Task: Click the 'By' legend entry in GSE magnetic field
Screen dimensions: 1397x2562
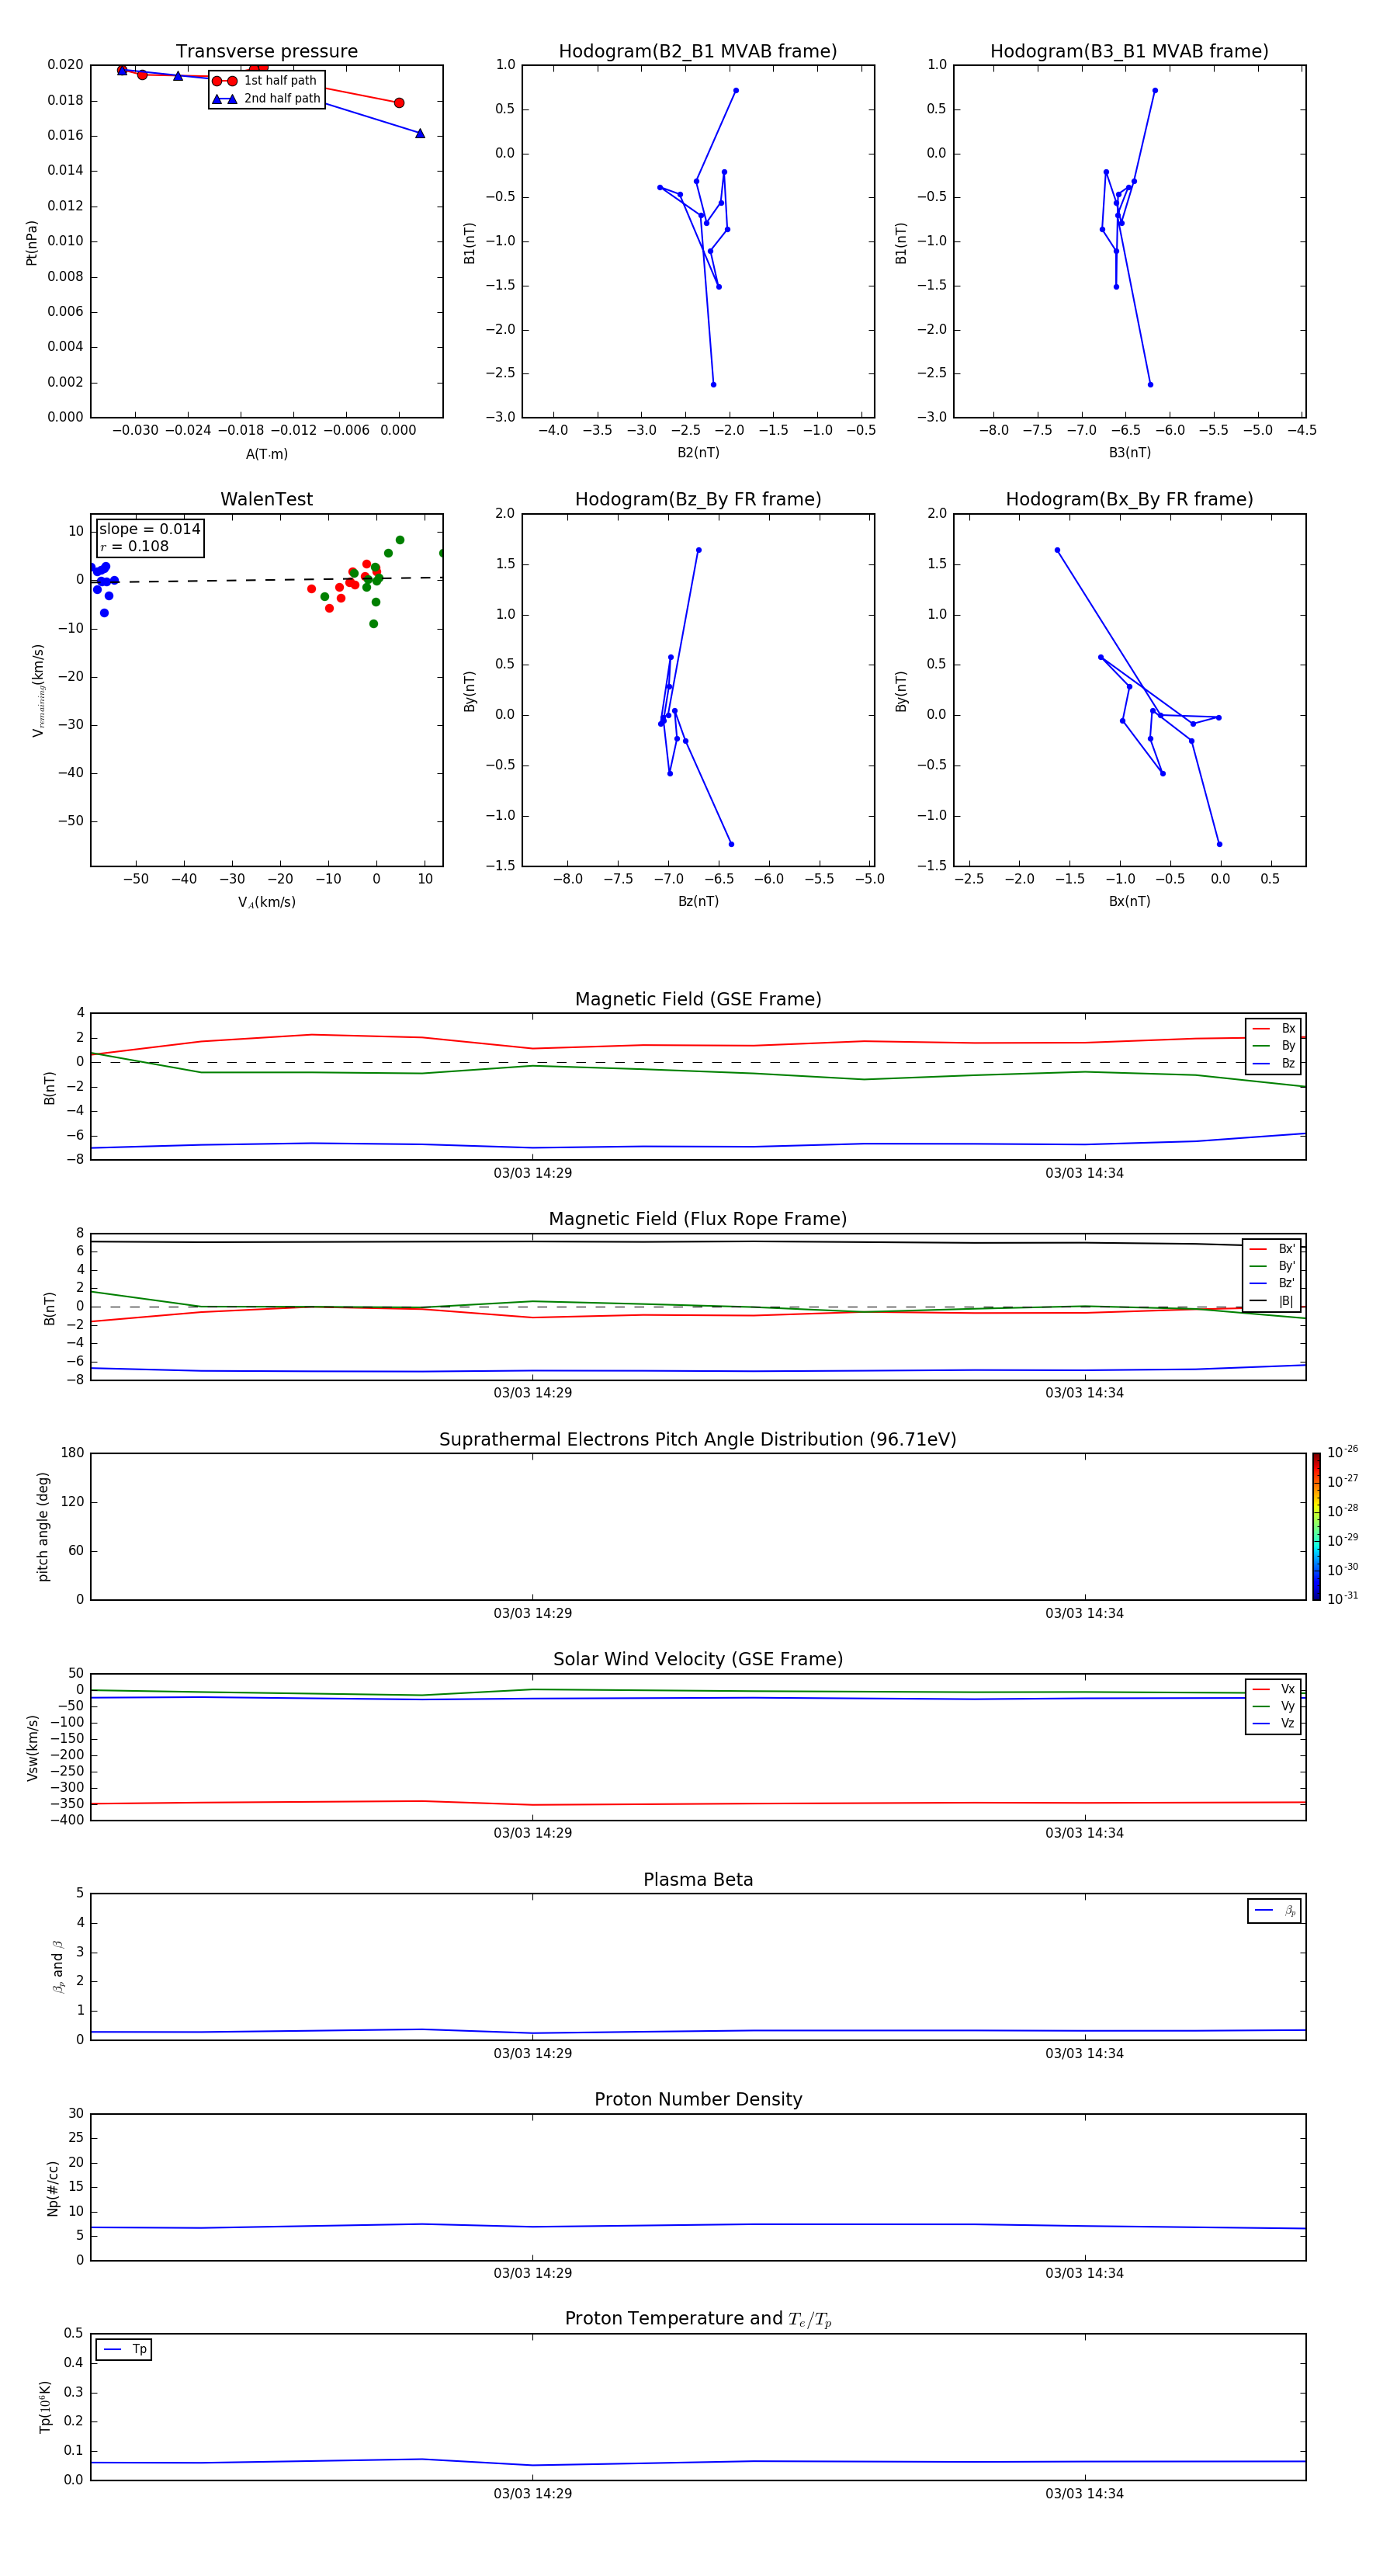Action: tap(1274, 1045)
